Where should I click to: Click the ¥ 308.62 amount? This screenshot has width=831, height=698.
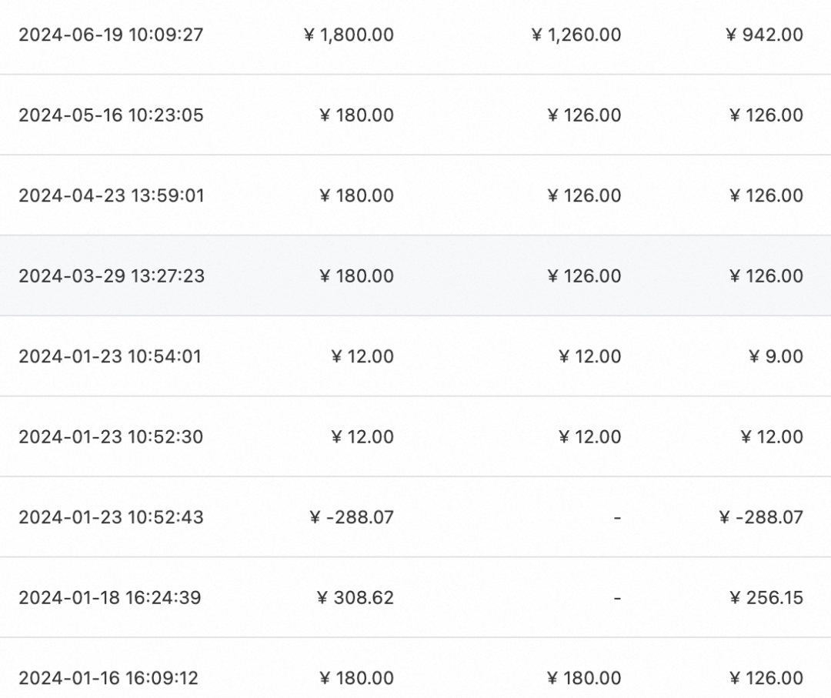tap(355, 597)
